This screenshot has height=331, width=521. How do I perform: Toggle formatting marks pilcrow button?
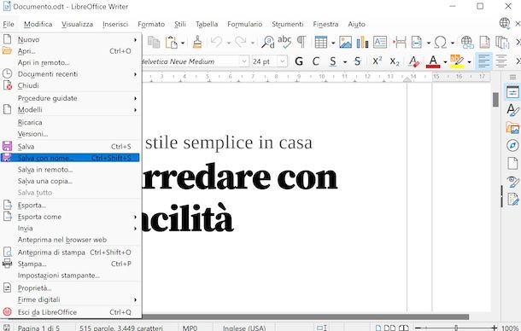(x=301, y=42)
